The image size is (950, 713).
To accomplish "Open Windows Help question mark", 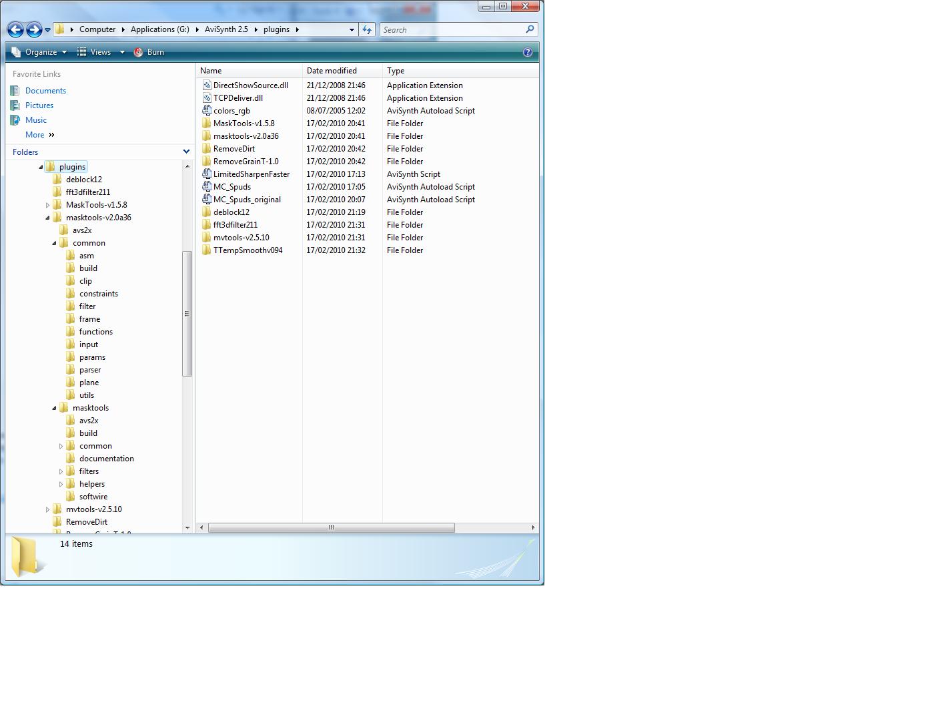I will tap(528, 52).
